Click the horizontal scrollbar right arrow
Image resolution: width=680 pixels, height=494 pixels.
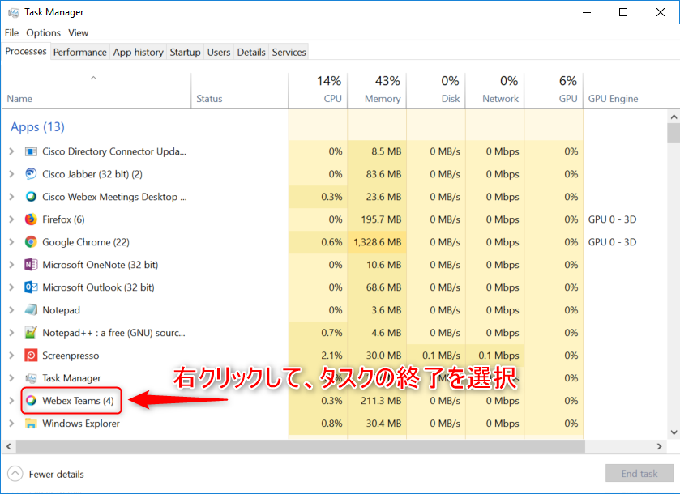(660, 446)
